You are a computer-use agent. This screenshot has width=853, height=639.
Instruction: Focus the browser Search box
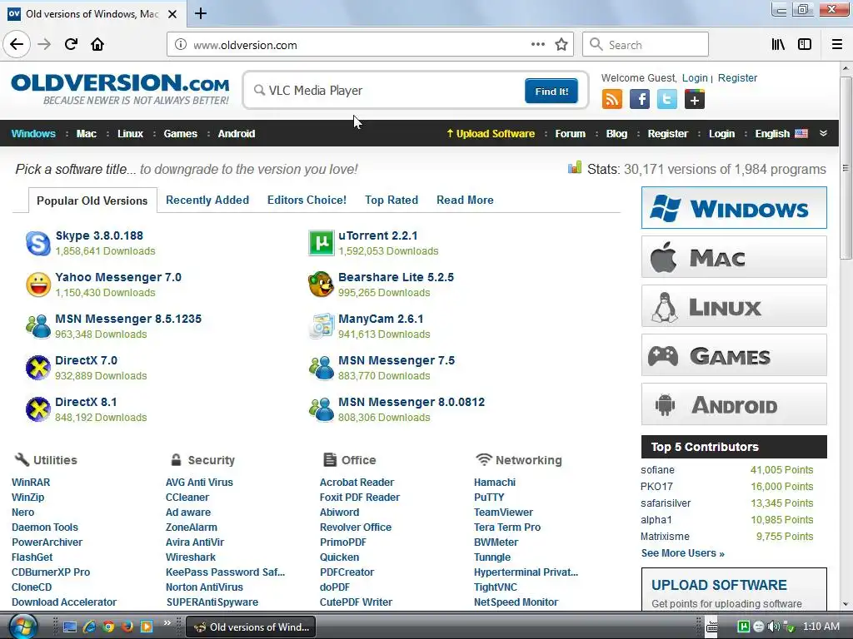pos(646,45)
